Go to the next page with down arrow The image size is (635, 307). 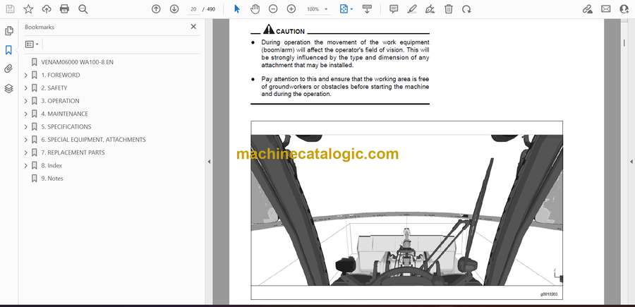pyautogui.click(x=174, y=9)
